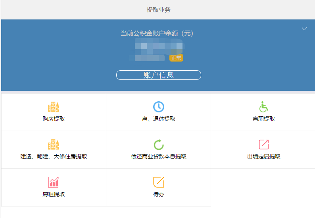Click the 正常 account status badge
Screen dimensions: 315x218
[x=176, y=58]
